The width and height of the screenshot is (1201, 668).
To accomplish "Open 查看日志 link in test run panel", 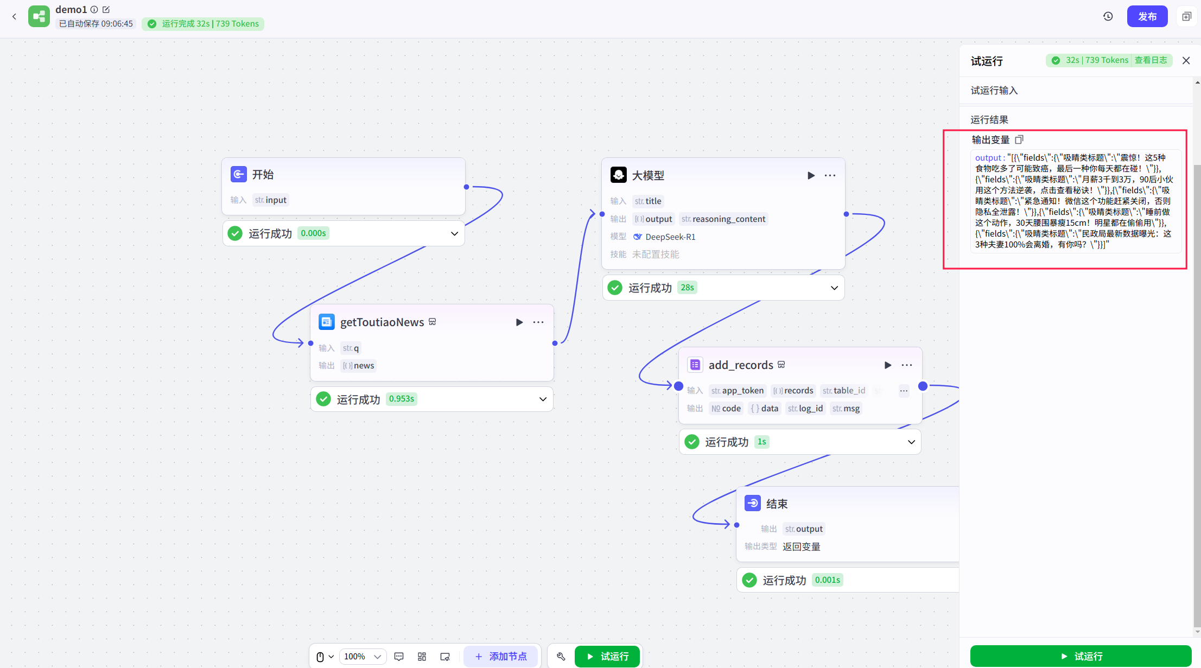I will point(1151,60).
